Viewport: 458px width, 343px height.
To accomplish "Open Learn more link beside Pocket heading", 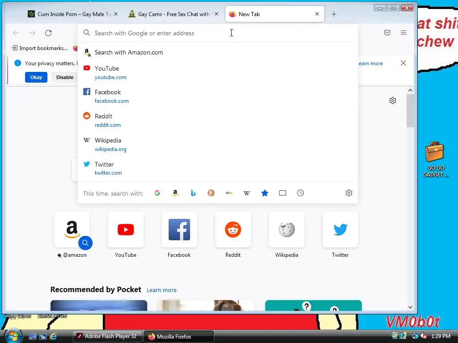I will 161,290.
